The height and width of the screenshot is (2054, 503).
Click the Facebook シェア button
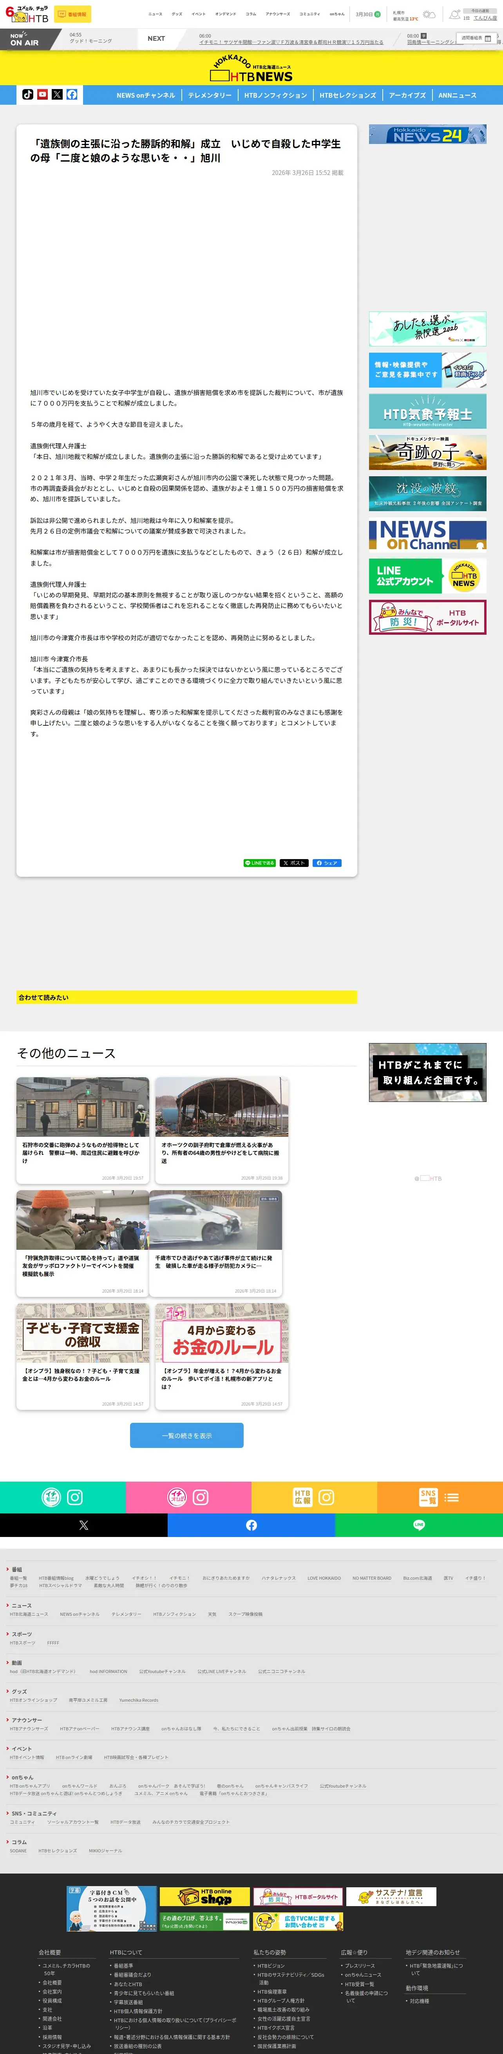pos(327,863)
